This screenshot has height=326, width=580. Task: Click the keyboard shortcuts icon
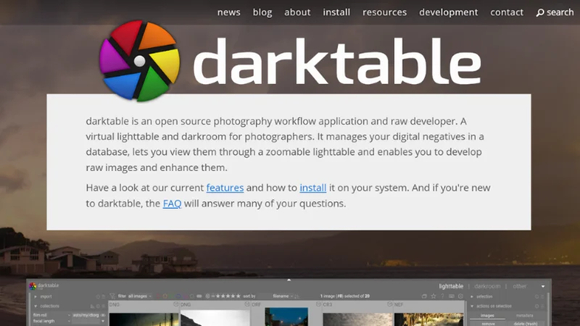[x=451, y=296]
